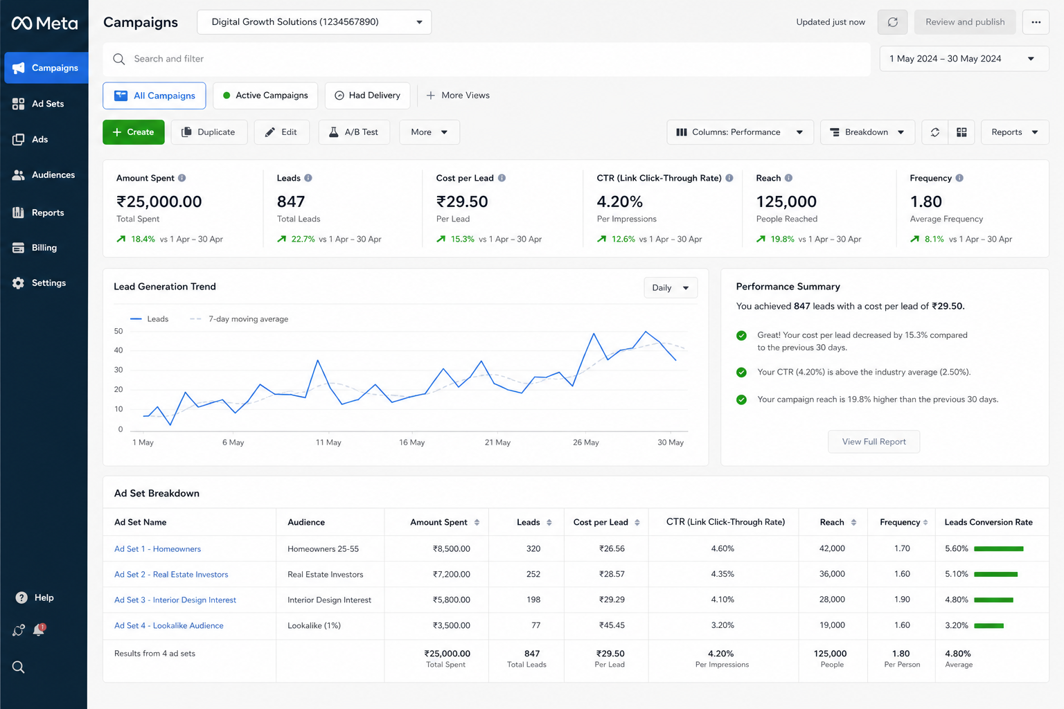Screen dimensions: 1064x709
Task: Open Columns: Performance dropdown
Action: pyautogui.click(x=740, y=132)
